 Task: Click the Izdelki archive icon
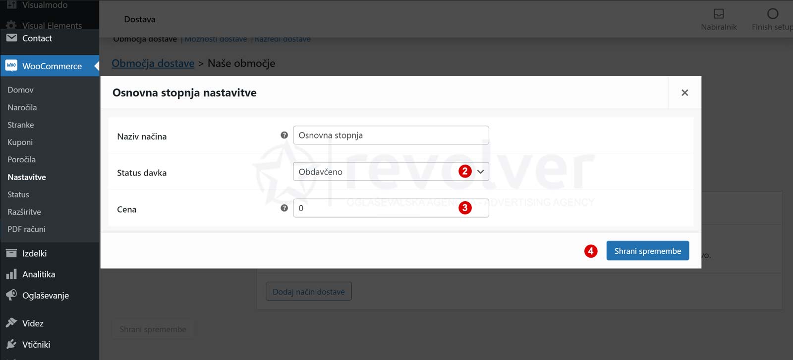(x=11, y=253)
